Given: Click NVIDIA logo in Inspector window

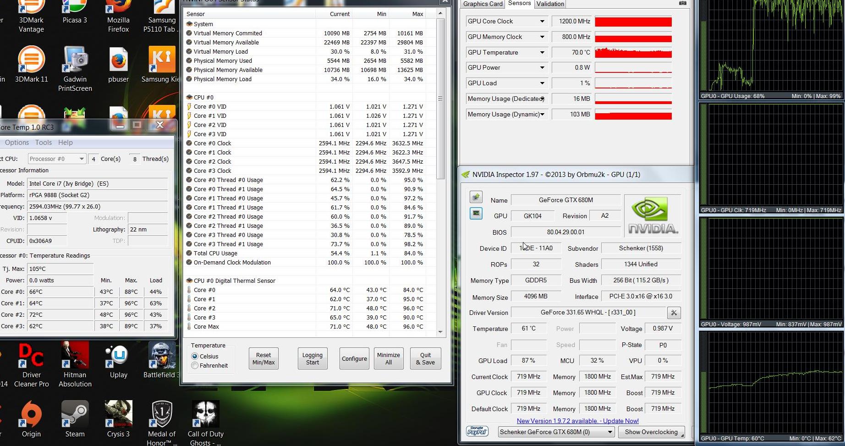Looking at the screenshot, I should [x=653, y=215].
